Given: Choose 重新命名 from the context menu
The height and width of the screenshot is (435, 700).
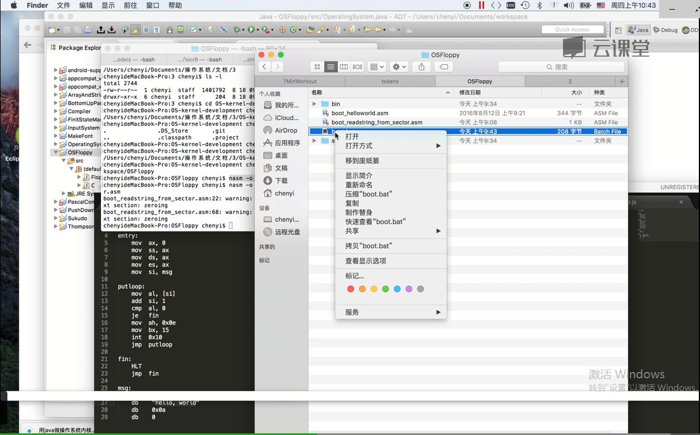Looking at the screenshot, I should (359, 185).
